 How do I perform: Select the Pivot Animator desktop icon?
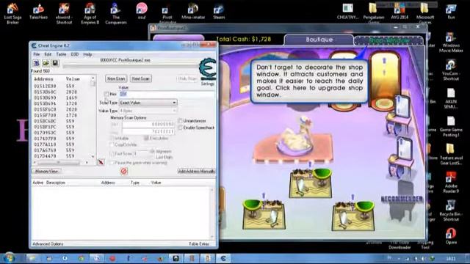[167, 15]
